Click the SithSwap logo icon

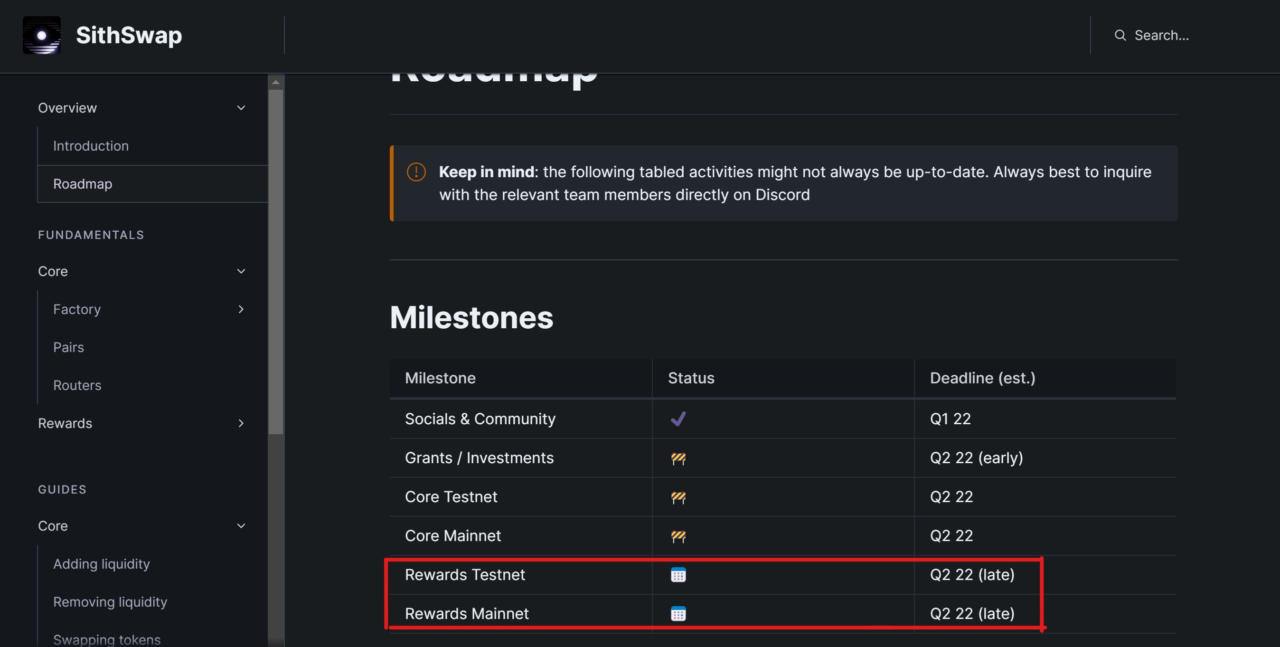42,35
